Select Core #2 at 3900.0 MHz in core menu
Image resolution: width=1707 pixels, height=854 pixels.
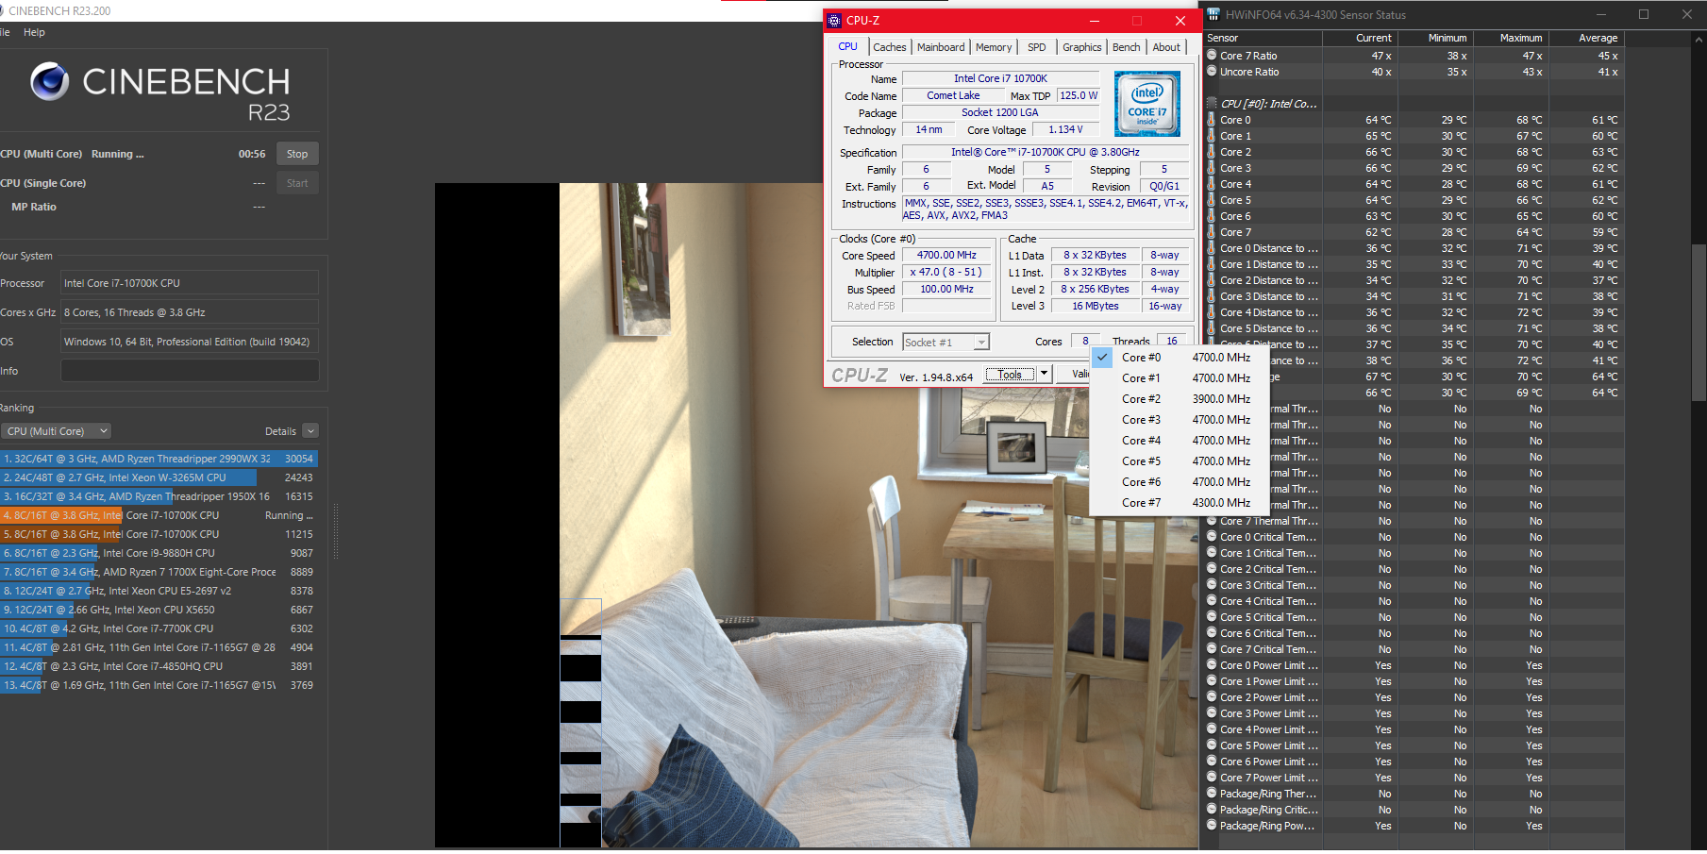[x=1179, y=399]
